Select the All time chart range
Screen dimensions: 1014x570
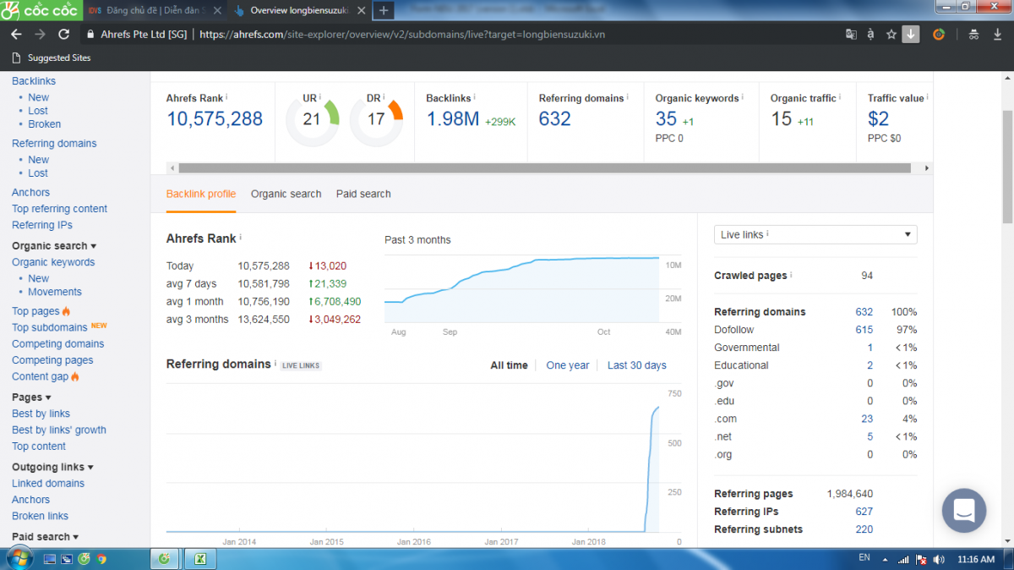click(x=509, y=365)
